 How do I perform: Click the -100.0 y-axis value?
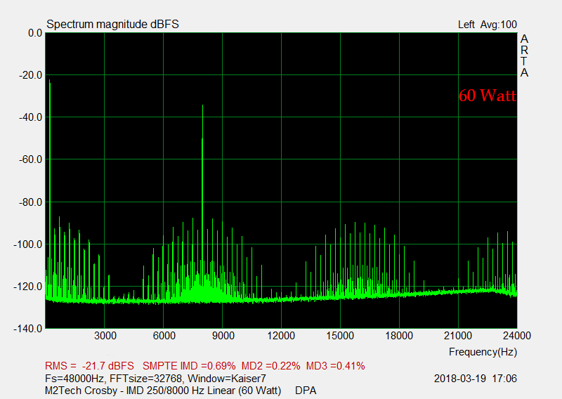coord(28,244)
